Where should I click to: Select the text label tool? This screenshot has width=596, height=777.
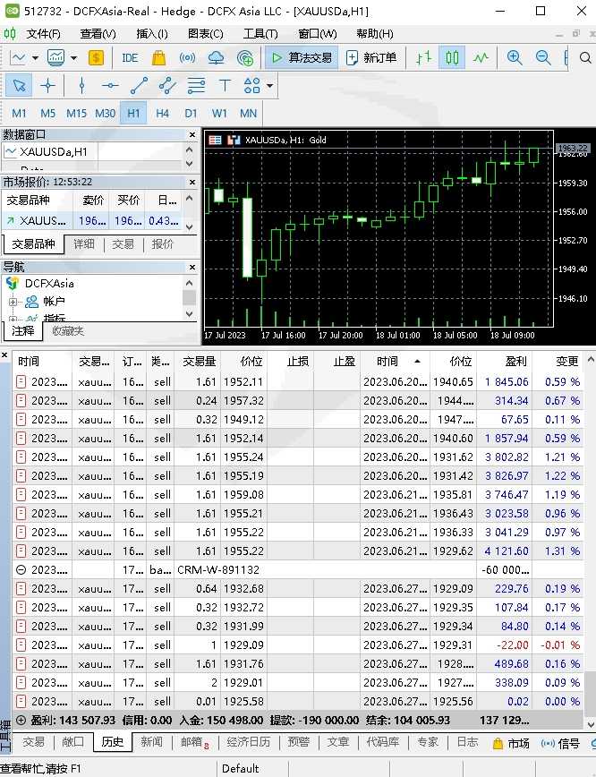pyautogui.click(x=225, y=86)
